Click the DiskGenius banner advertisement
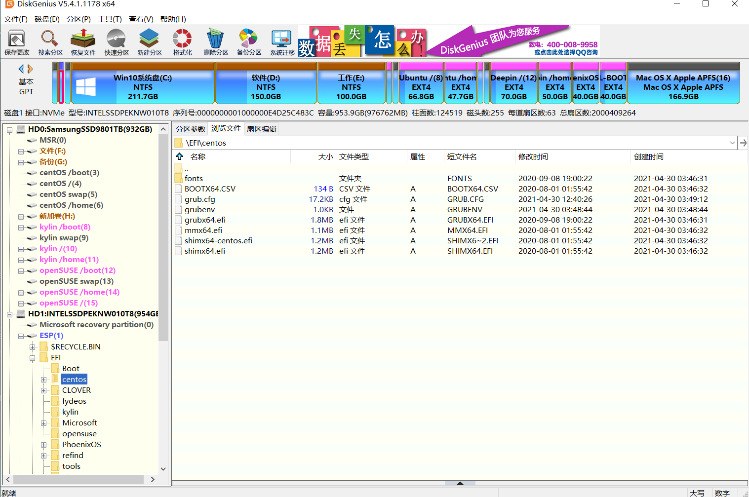This screenshot has width=749, height=497. point(448,41)
